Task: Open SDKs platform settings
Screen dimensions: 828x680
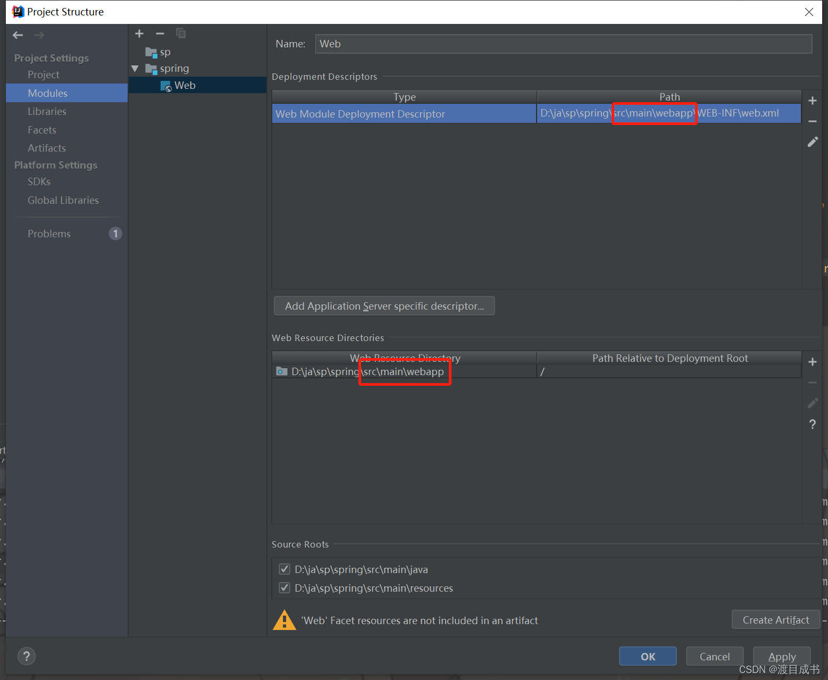Action: pyautogui.click(x=66, y=181)
